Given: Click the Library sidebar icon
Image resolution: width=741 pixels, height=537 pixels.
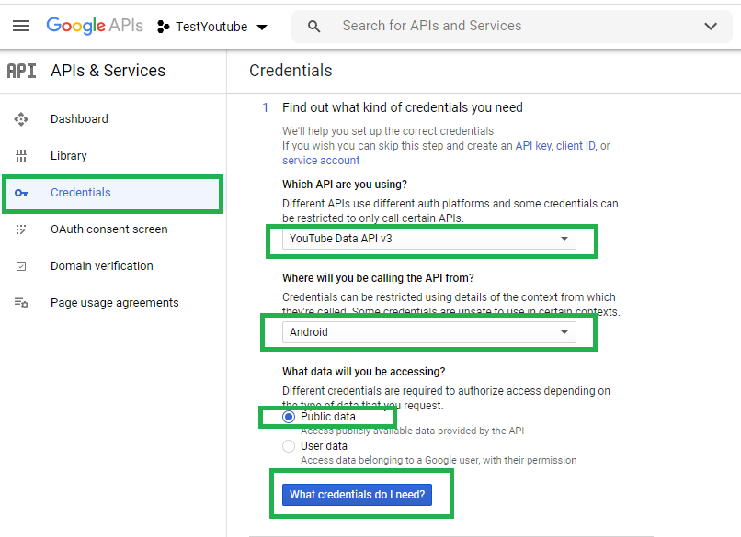Looking at the screenshot, I should tap(21, 156).
